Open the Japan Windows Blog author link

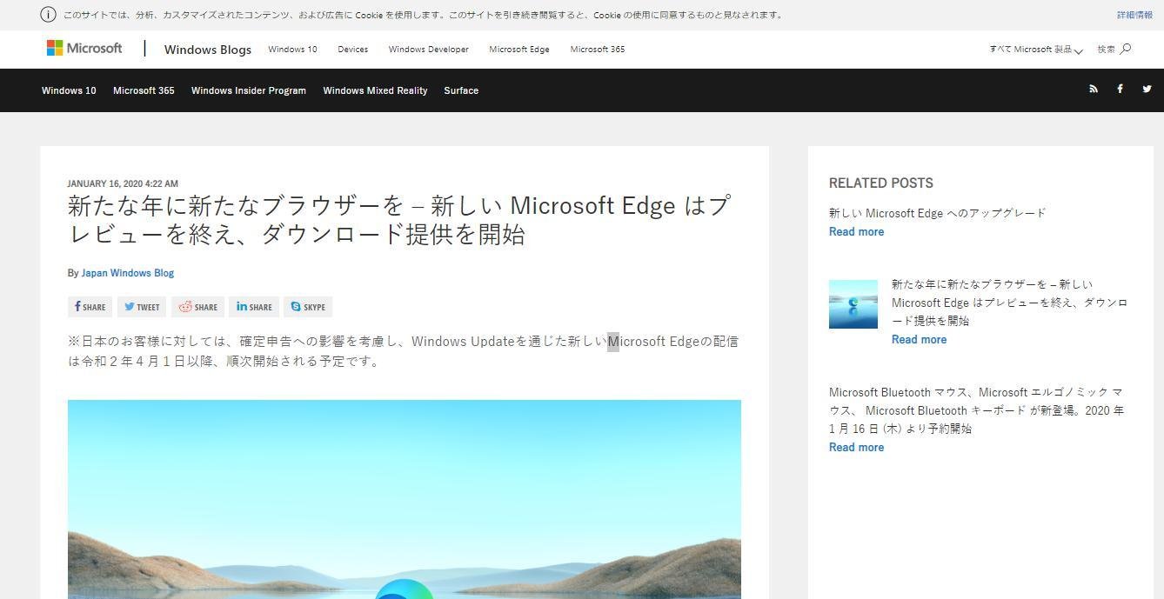[128, 273]
